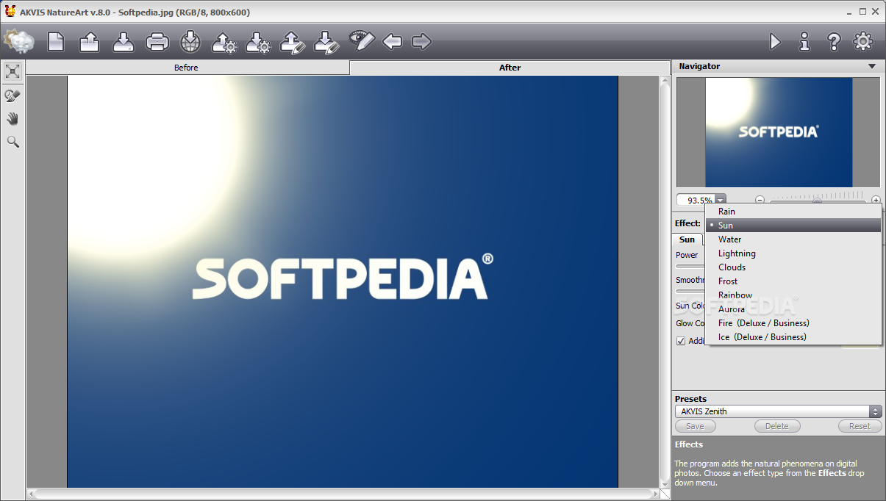
Task: Click the Reset button
Action: click(860, 426)
